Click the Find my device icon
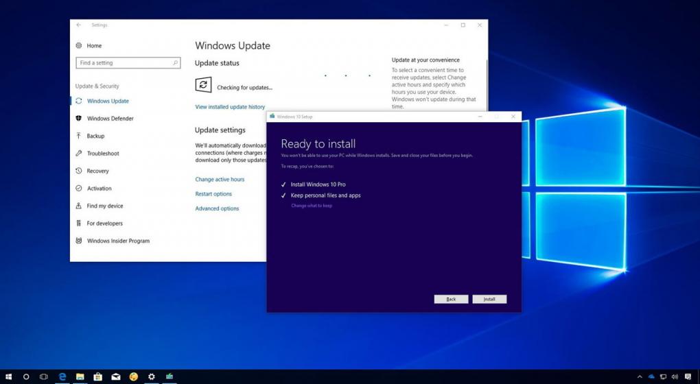Screen dimensions: 700x384 79,206
